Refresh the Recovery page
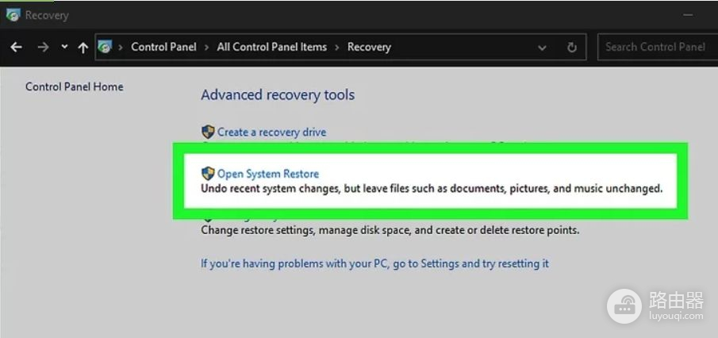 pos(571,48)
